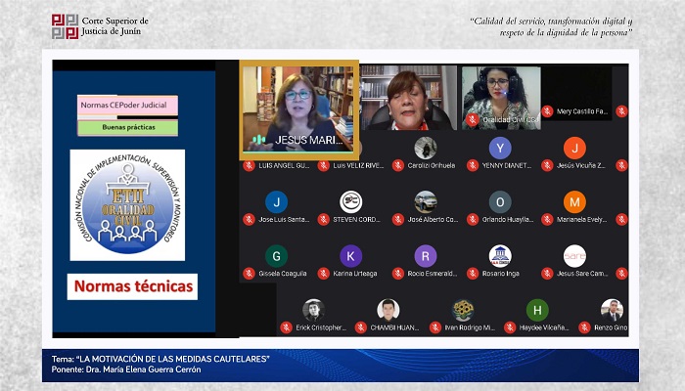Open José Alberto Co's car profile photo
The width and height of the screenshot is (685, 391).
pos(426,202)
